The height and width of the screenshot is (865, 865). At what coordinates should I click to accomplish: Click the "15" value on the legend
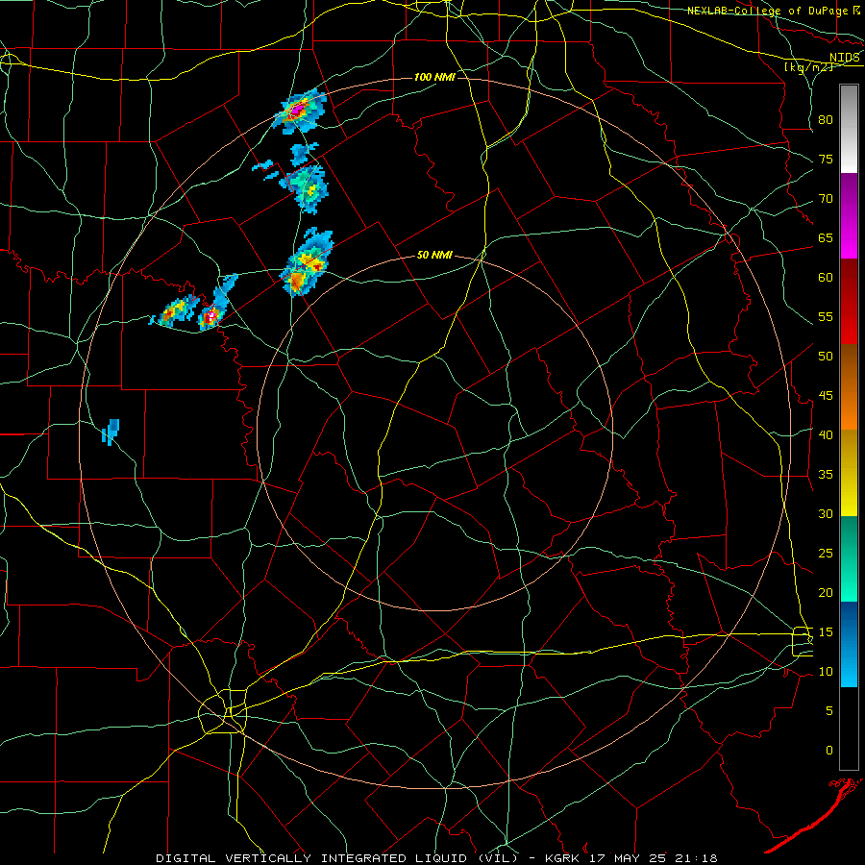(x=826, y=631)
